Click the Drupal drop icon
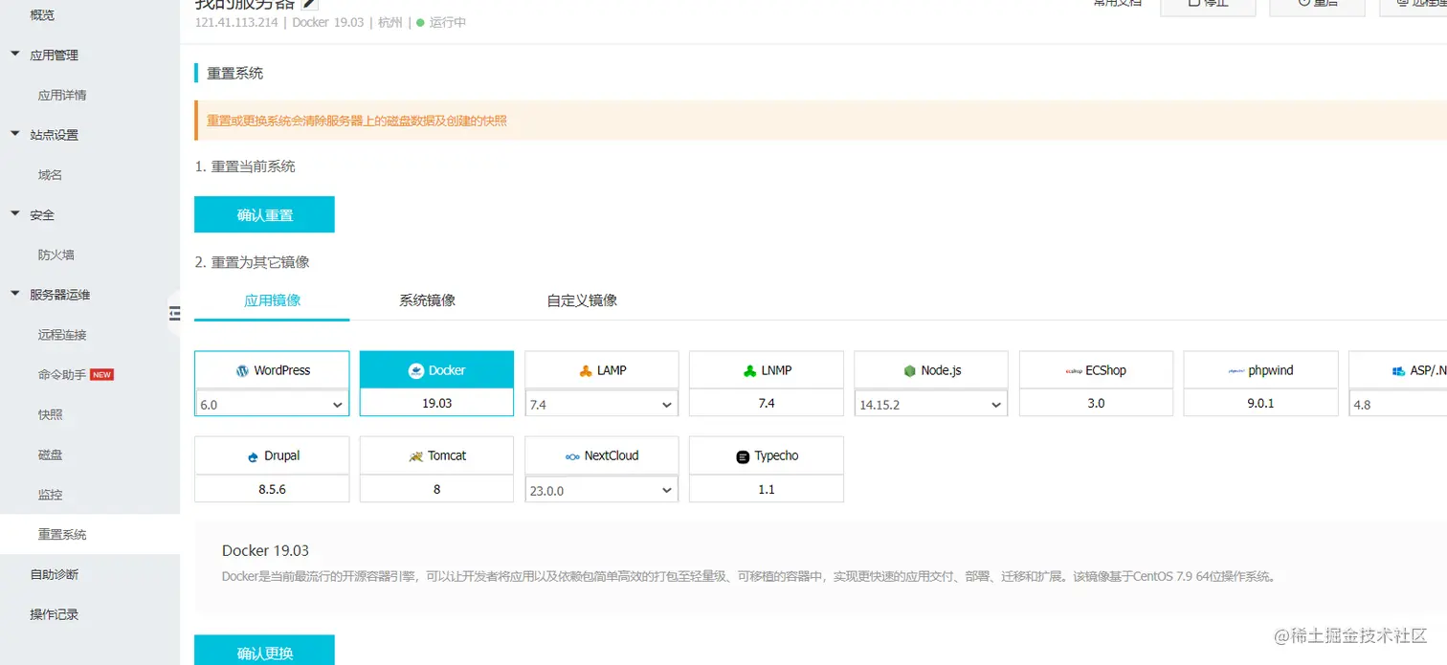Image resolution: width=1447 pixels, height=665 pixels. pos(253,456)
